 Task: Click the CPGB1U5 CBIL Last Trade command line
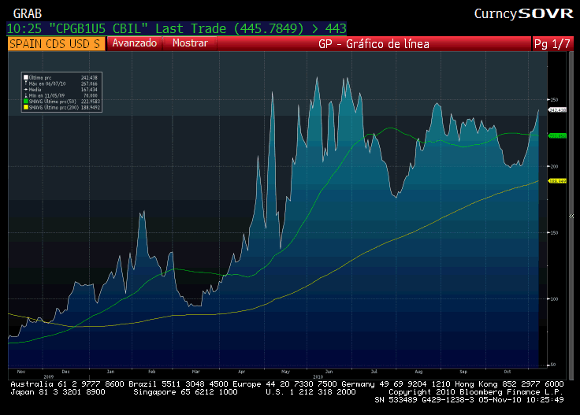[177, 28]
